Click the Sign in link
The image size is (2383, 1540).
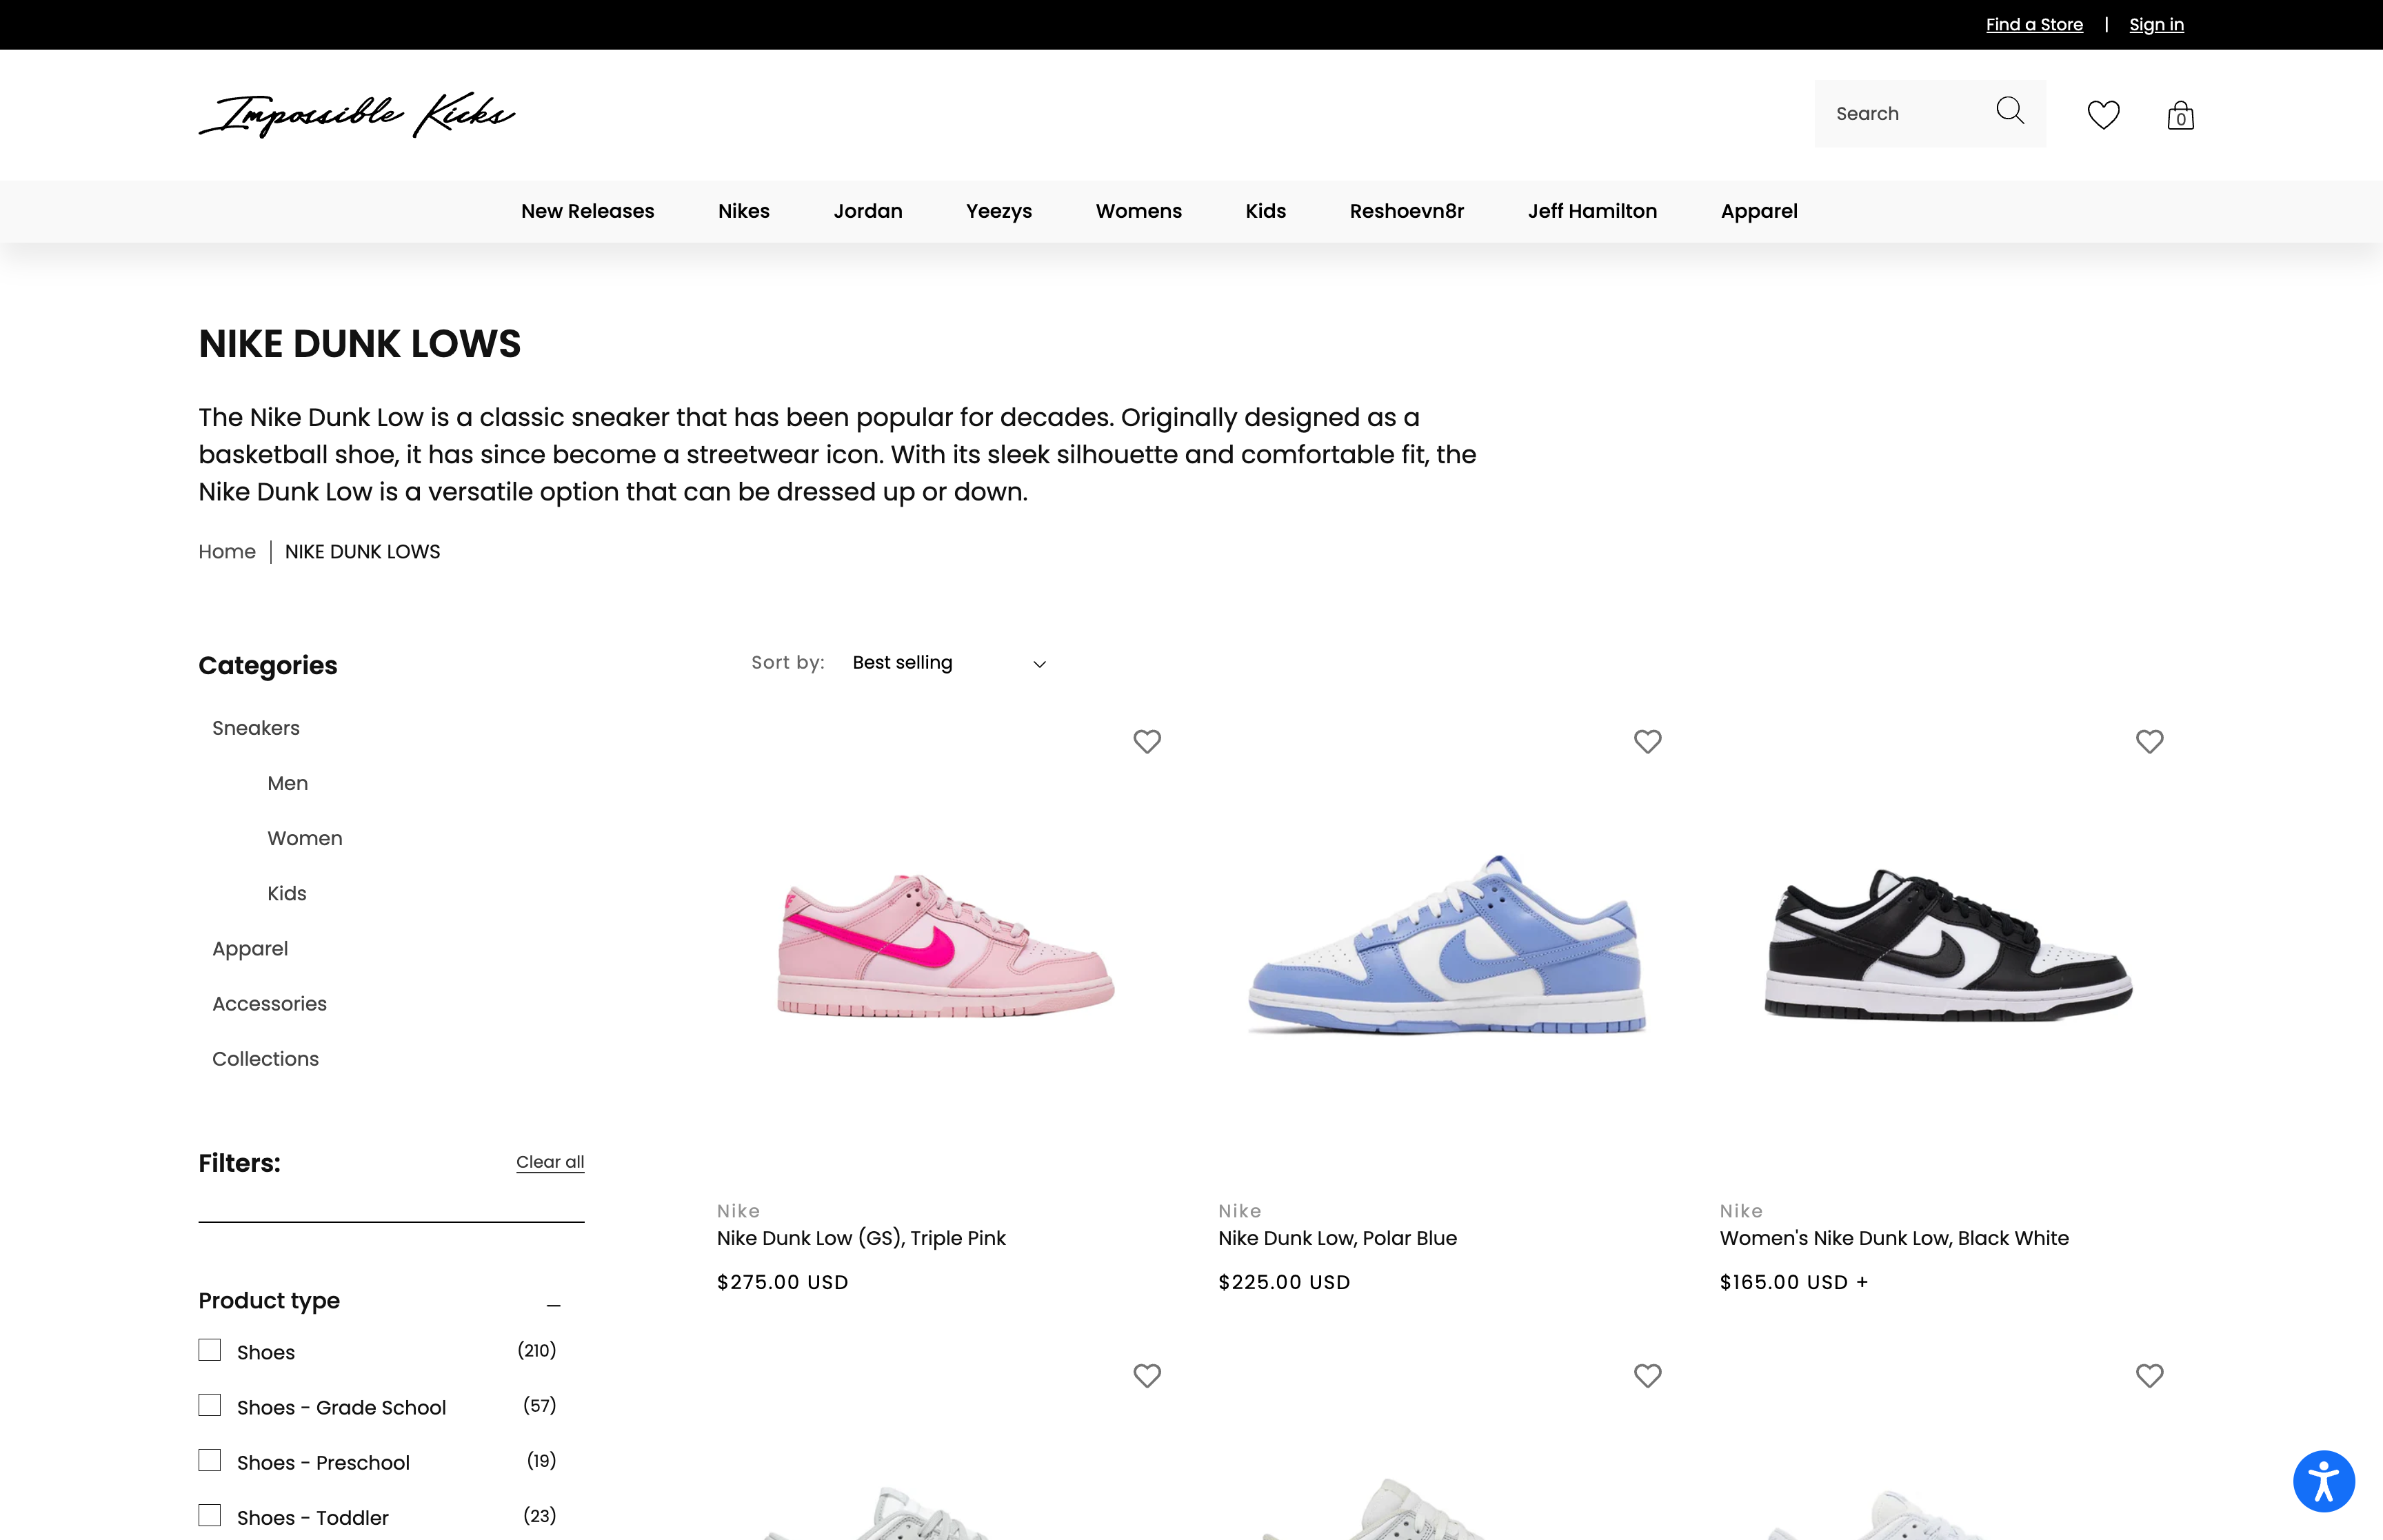(x=2156, y=24)
